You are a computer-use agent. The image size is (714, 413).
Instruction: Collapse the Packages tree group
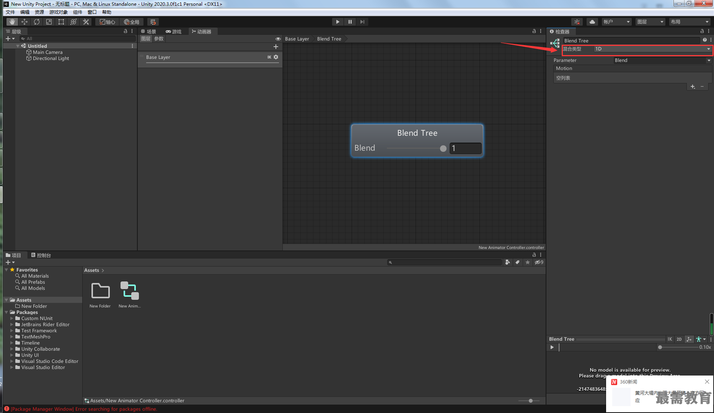7,312
